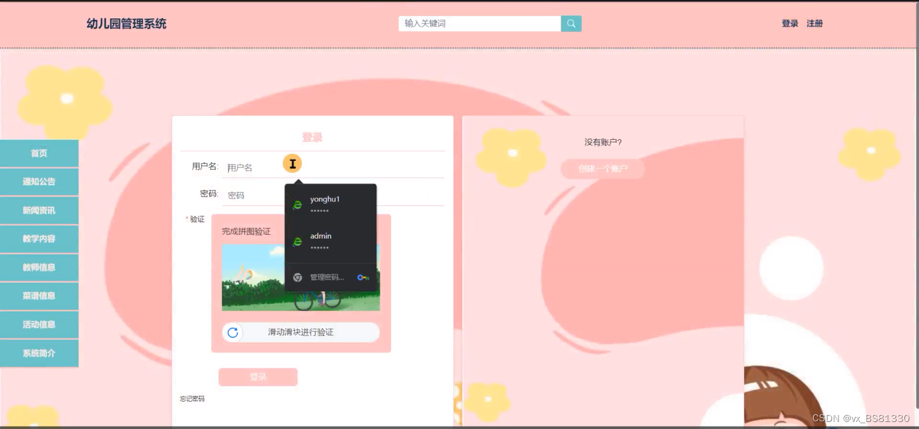Open 通知公告 in the sidebar
The image size is (919, 429).
point(39,182)
